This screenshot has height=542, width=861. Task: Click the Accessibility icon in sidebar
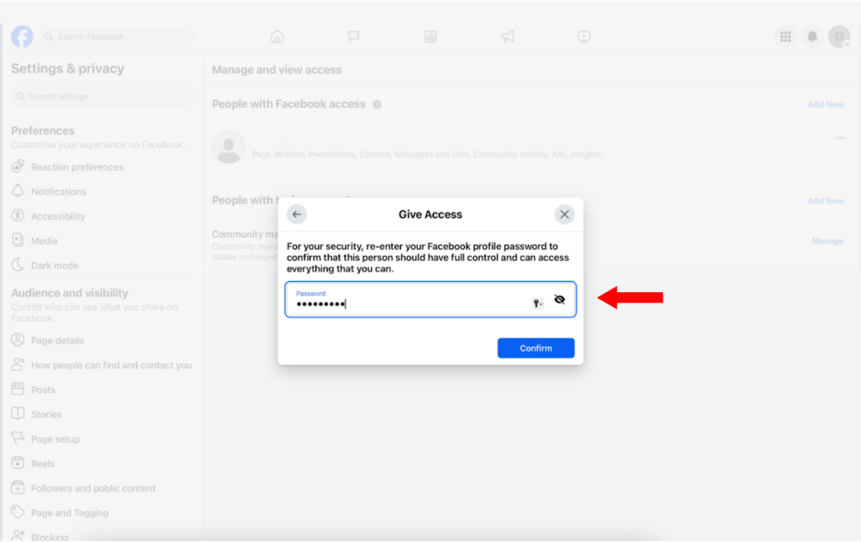coord(18,215)
